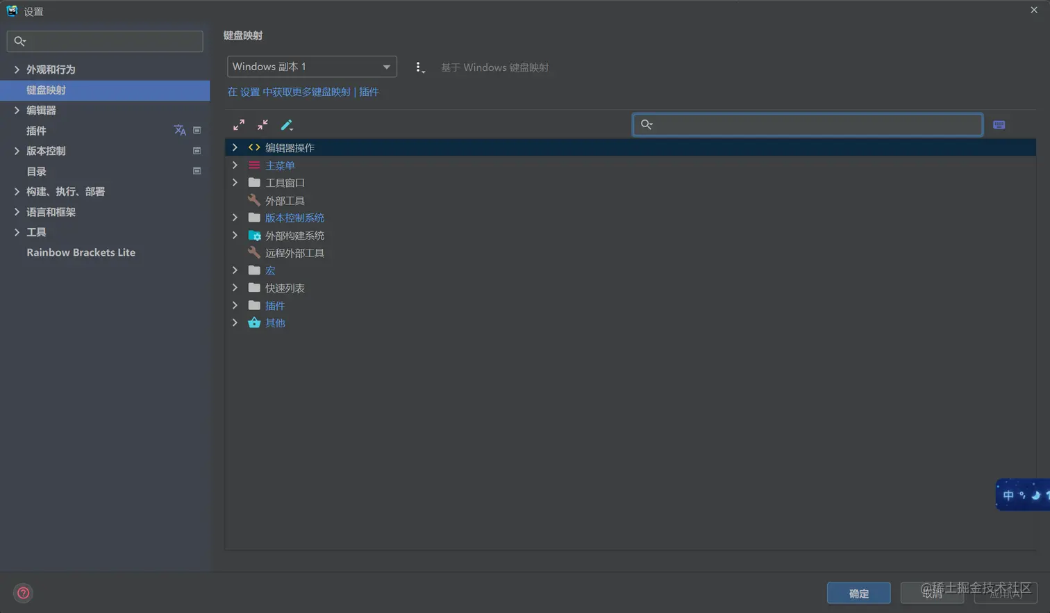Open help via the question mark icon

pyautogui.click(x=23, y=593)
